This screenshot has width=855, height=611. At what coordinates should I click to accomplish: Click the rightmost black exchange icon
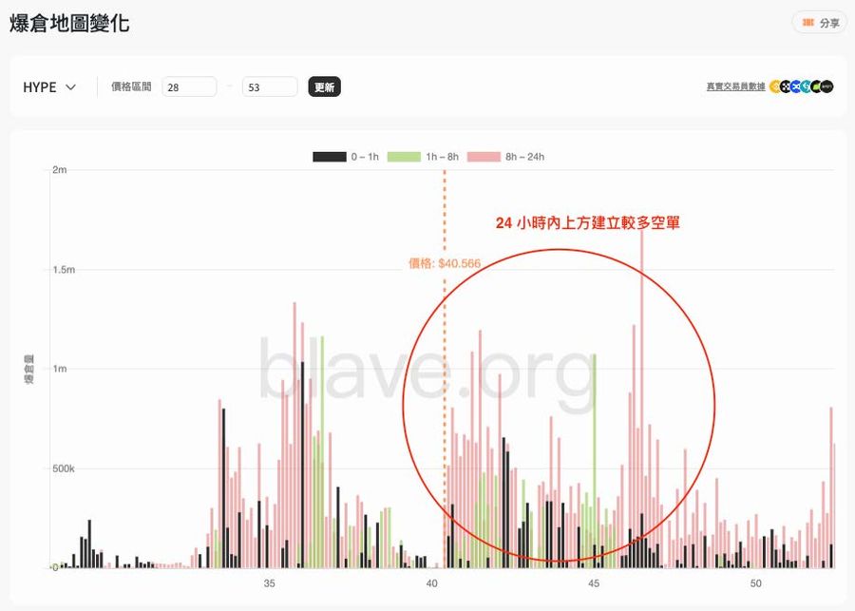point(826,86)
